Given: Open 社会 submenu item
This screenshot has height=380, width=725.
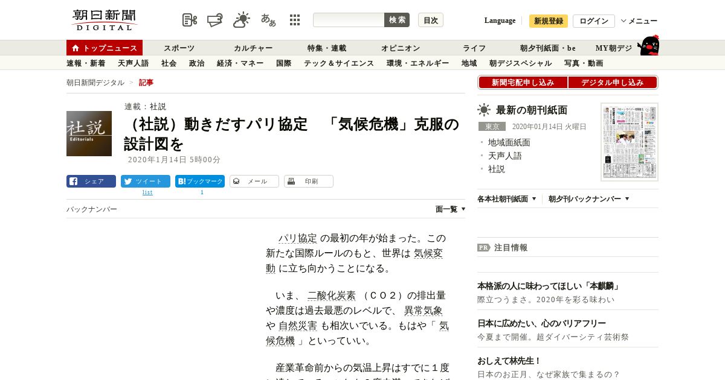Looking at the screenshot, I should (x=169, y=63).
